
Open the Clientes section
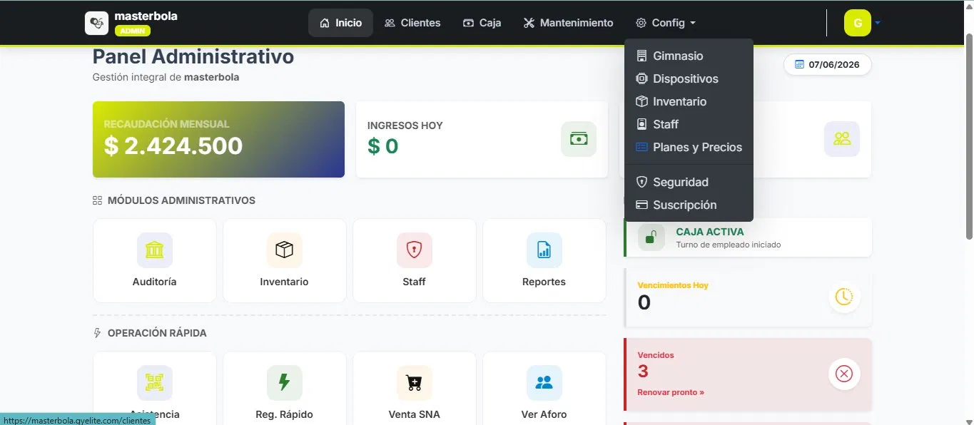(x=412, y=23)
